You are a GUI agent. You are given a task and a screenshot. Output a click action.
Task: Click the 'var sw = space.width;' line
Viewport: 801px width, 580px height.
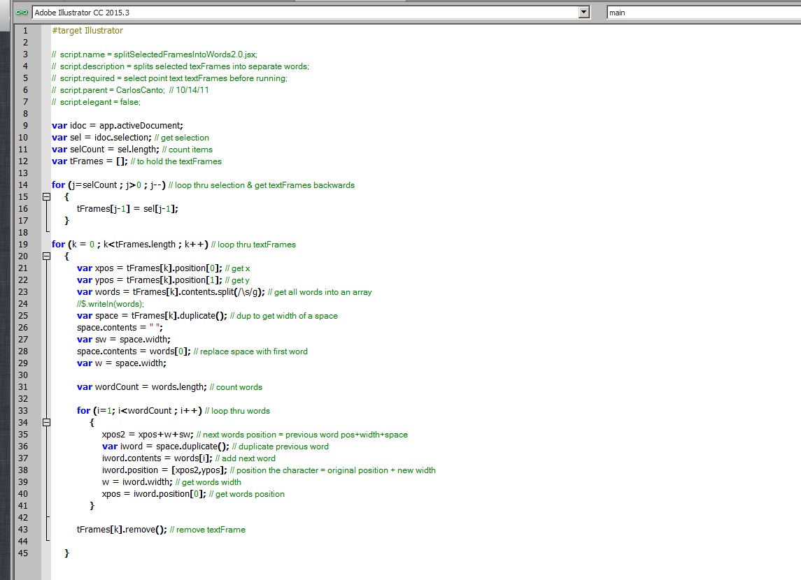124,339
